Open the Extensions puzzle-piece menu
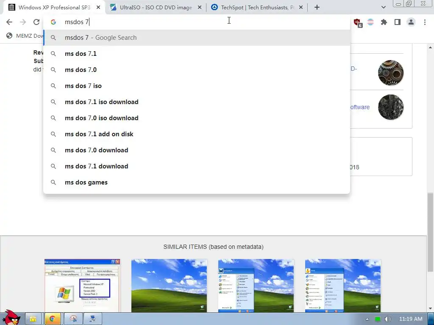Viewport: 434px width, 325px height. (x=384, y=22)
